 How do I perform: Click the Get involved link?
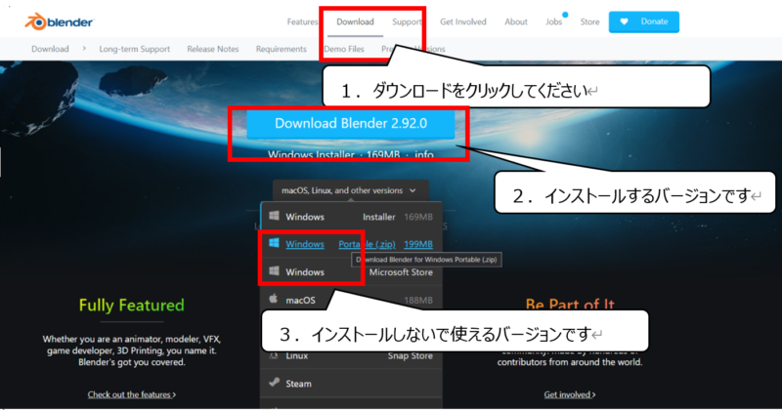click(x=570, y=394)
